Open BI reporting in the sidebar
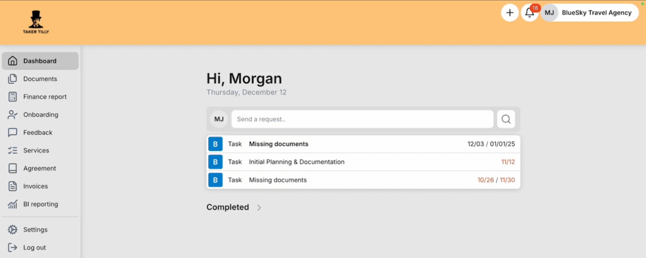 click(40, 204)
